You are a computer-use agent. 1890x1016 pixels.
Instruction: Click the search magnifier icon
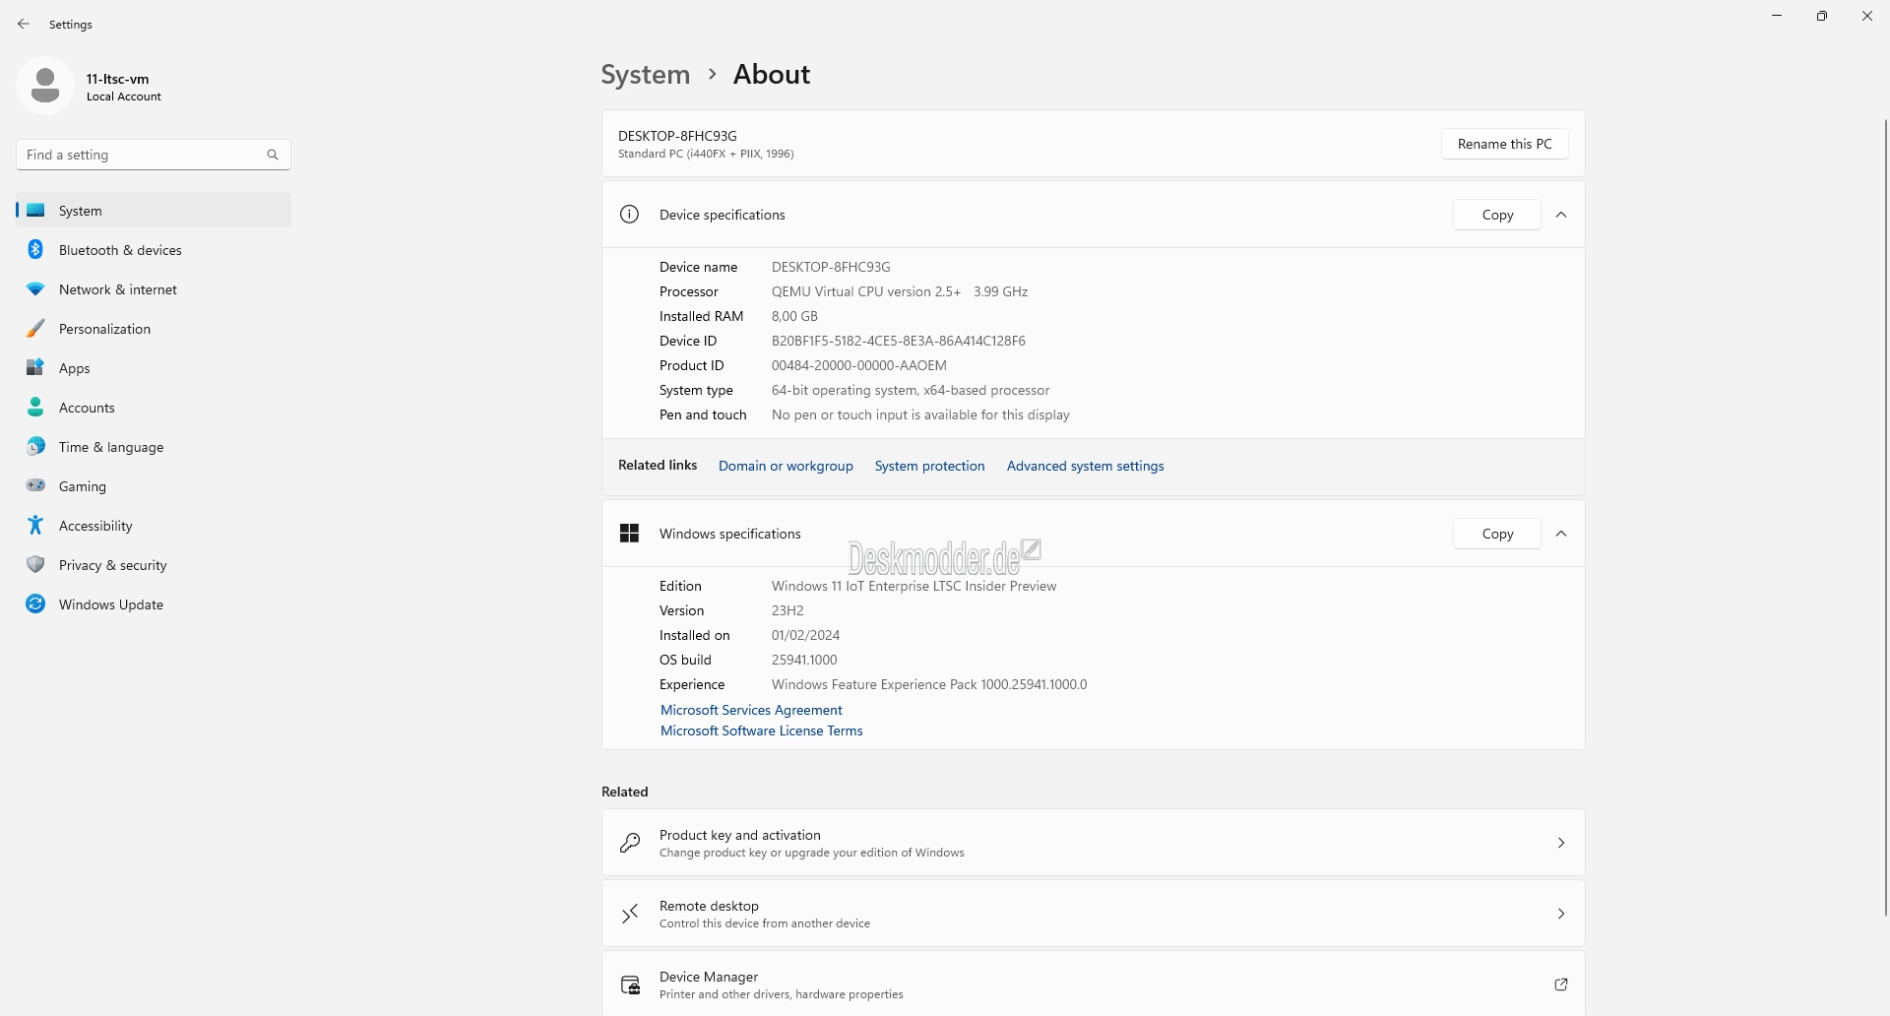(273, 155)
